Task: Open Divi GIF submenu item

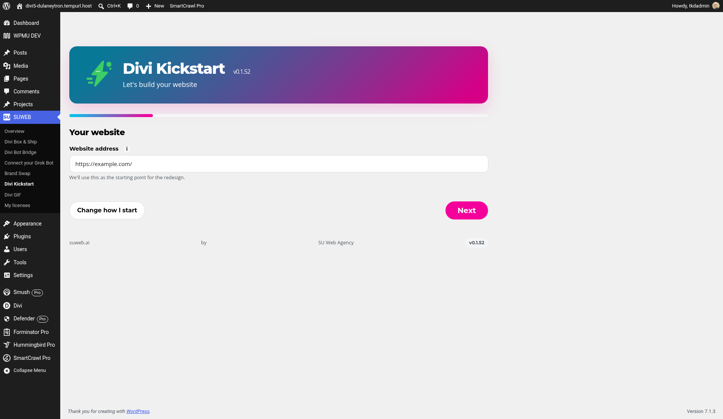Action: tap(13, 195)
